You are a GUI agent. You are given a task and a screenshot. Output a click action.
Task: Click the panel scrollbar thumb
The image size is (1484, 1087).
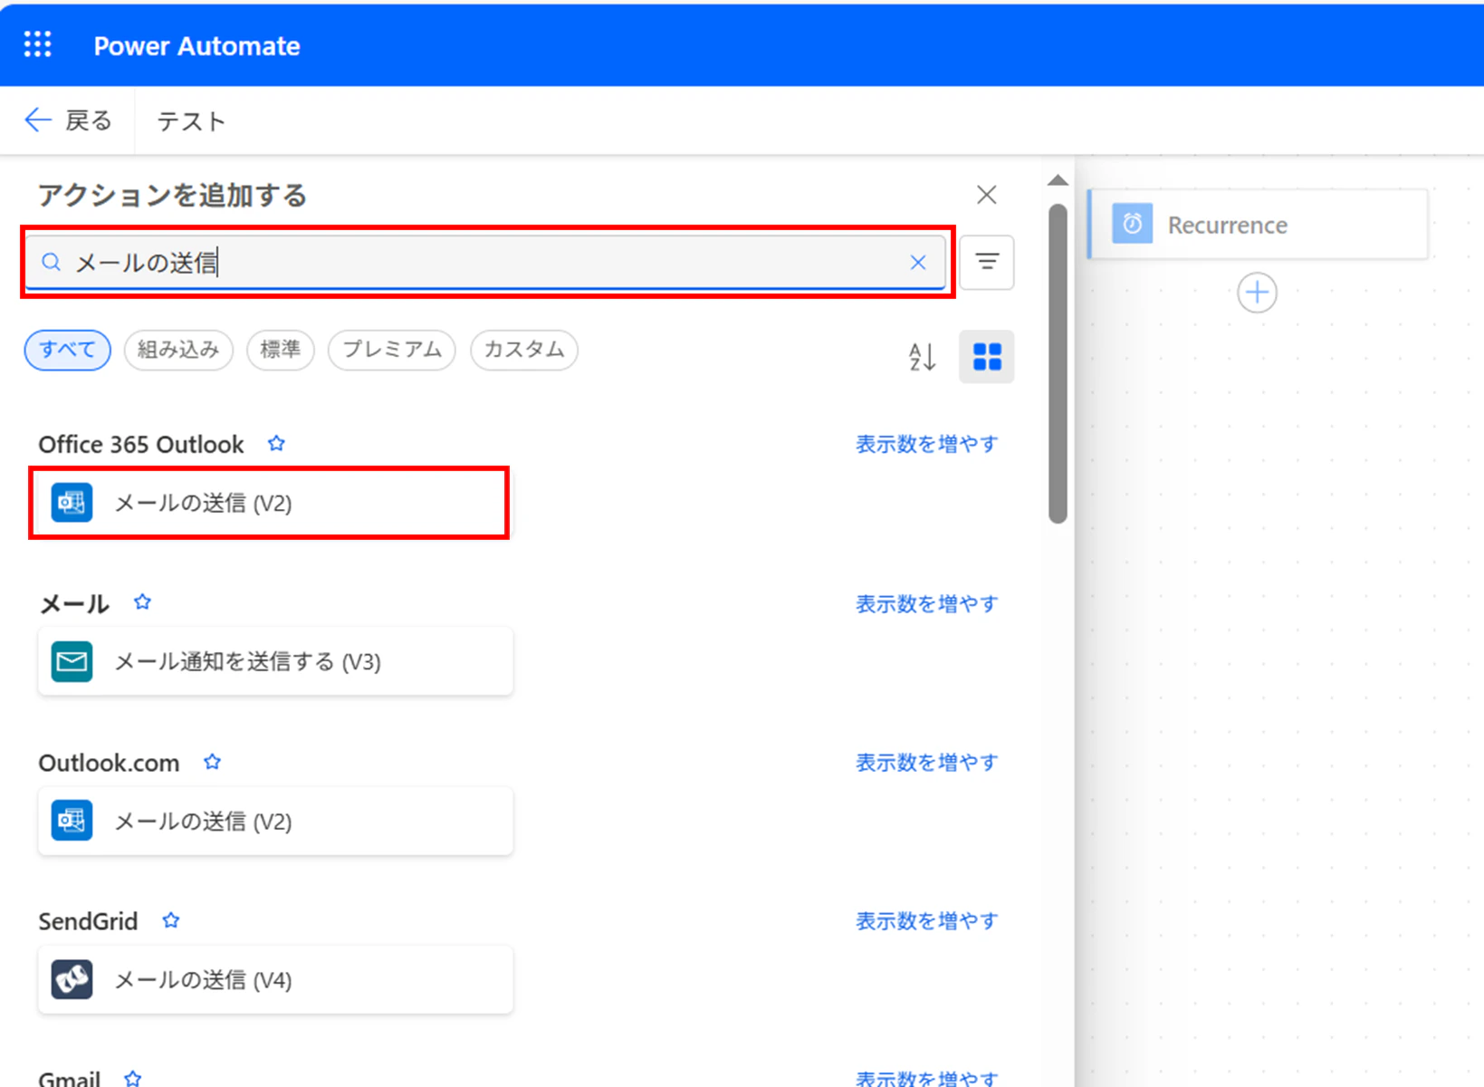[1058, 363]
